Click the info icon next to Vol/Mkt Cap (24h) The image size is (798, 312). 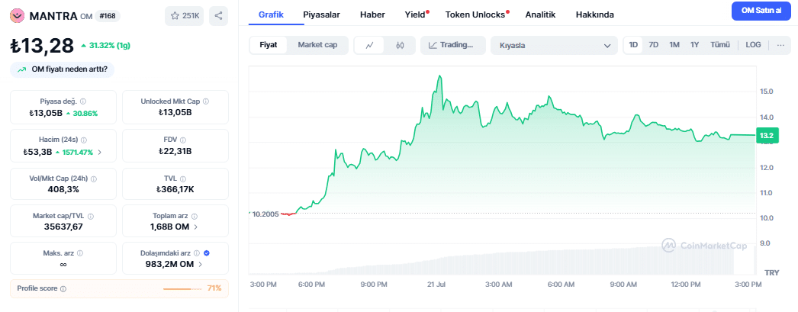[94, 179]
